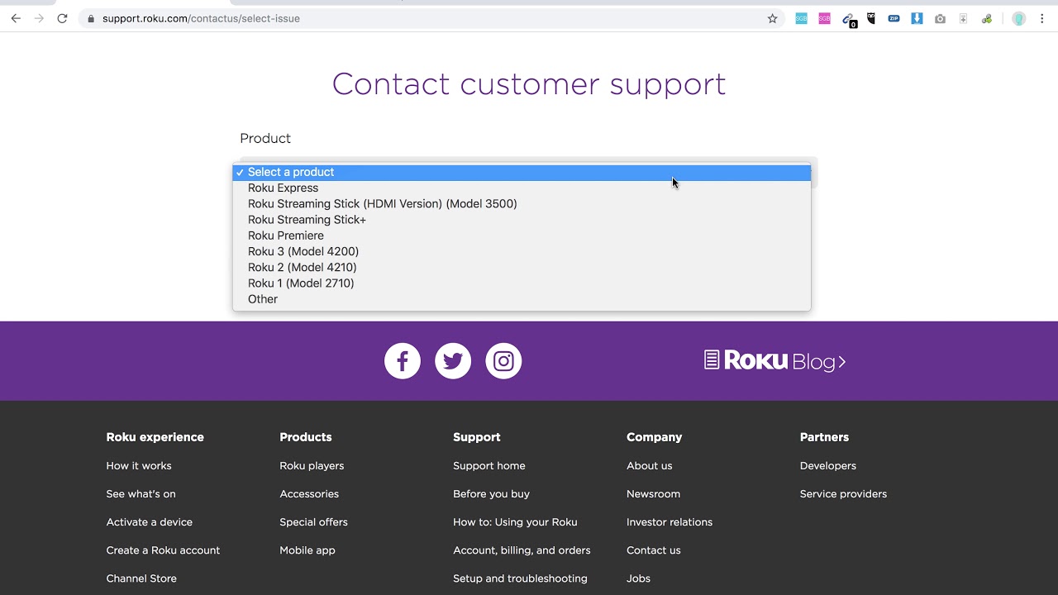Open 'How to: Using your Roku'

click(515, 521)
